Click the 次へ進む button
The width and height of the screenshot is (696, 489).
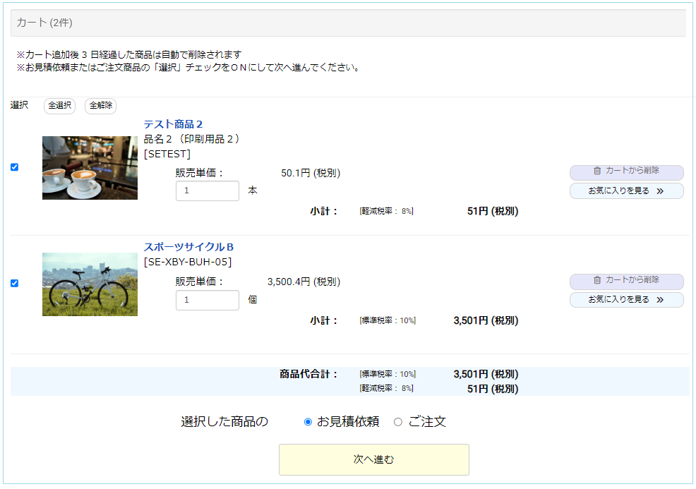pyautogui.click(x=373, y=459)
